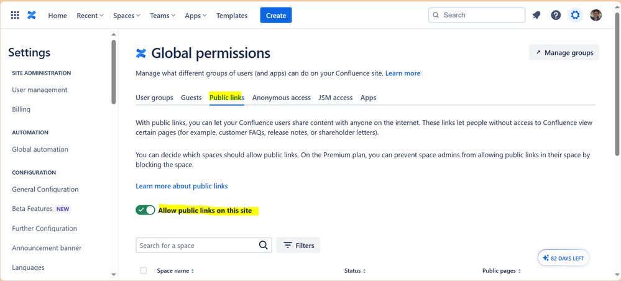Viewport: 621px width, 281px height.
Task: Switch to the Guests tab
Action: 191,98
